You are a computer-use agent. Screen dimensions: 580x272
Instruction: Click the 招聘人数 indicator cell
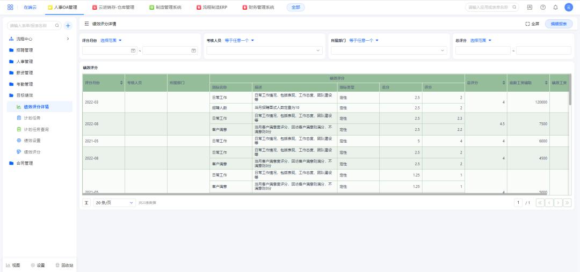pyautogui.click(x=231, y=108)
